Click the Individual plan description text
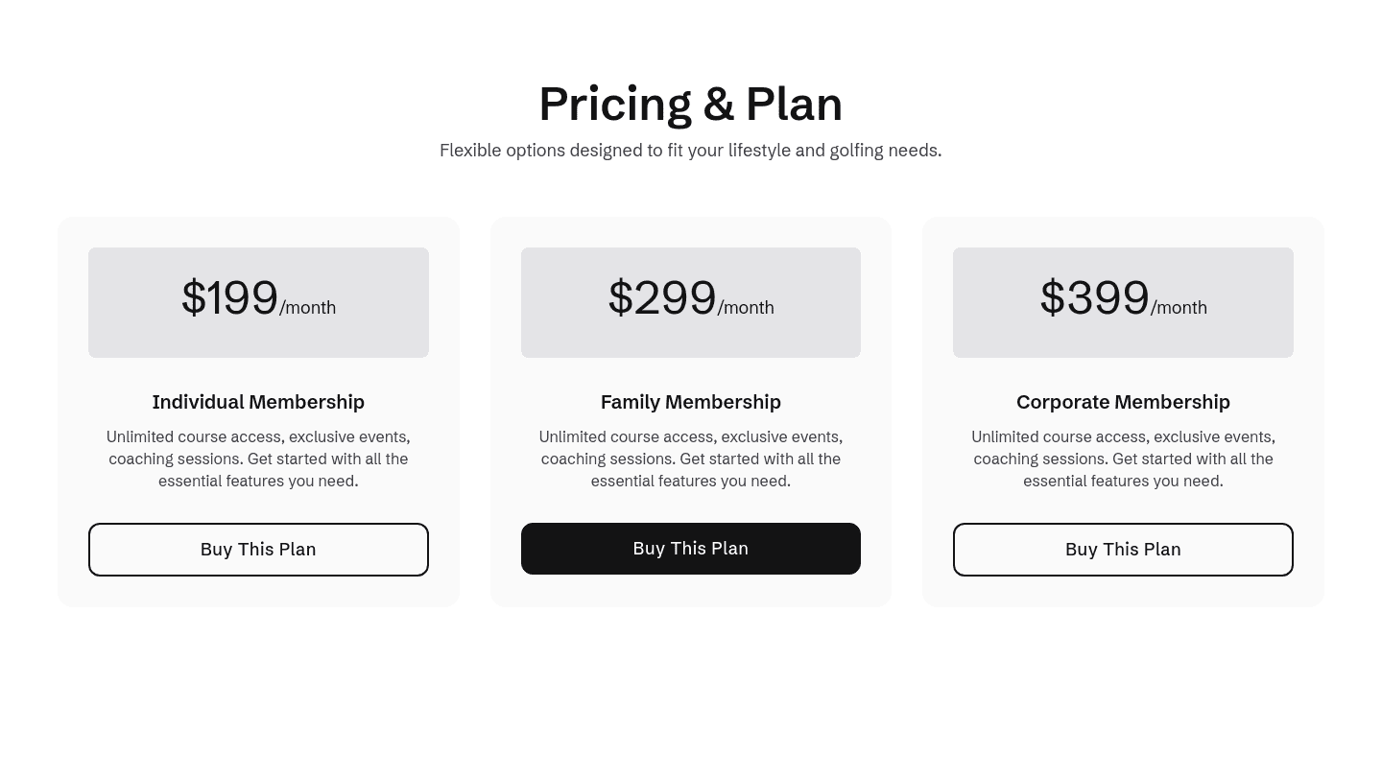The width and height of the screenshot is (1382, 777). coord(258,459)
